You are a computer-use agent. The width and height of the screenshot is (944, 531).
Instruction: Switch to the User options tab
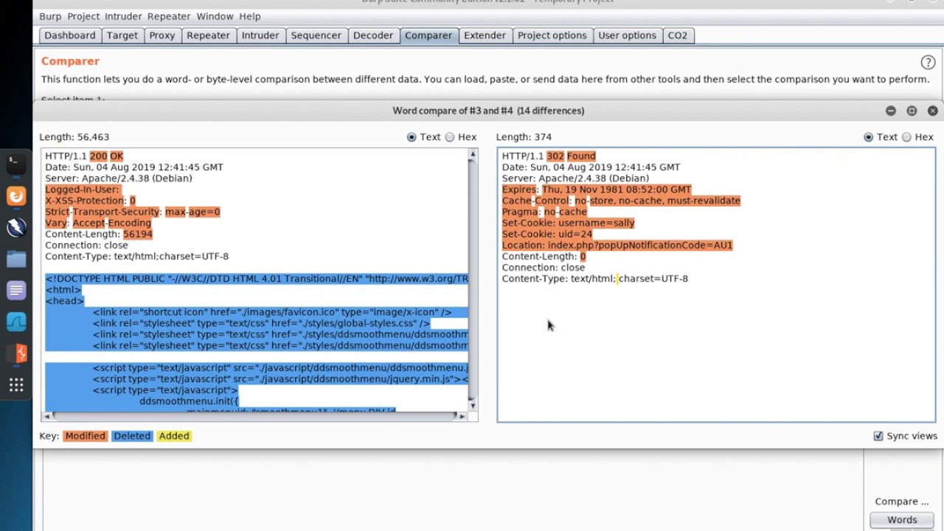click(x=627, y=35)
